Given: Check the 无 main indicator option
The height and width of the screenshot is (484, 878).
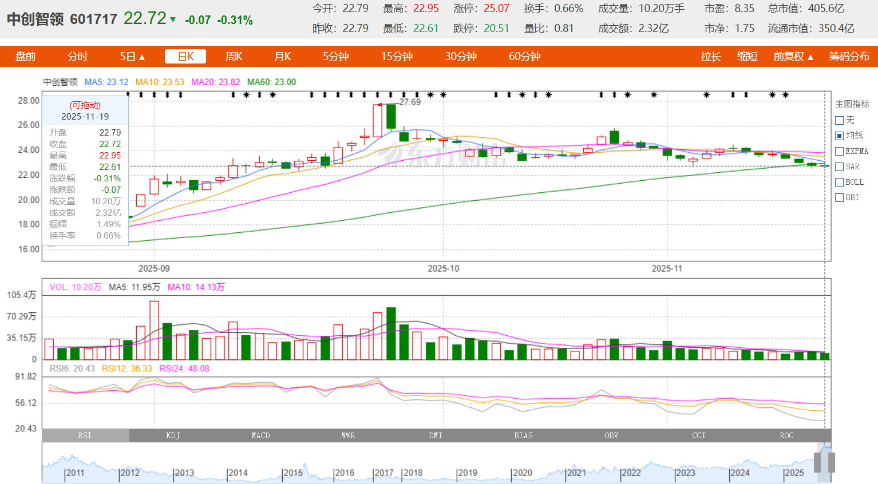Looking at the screenshot, I should point(840,120).
